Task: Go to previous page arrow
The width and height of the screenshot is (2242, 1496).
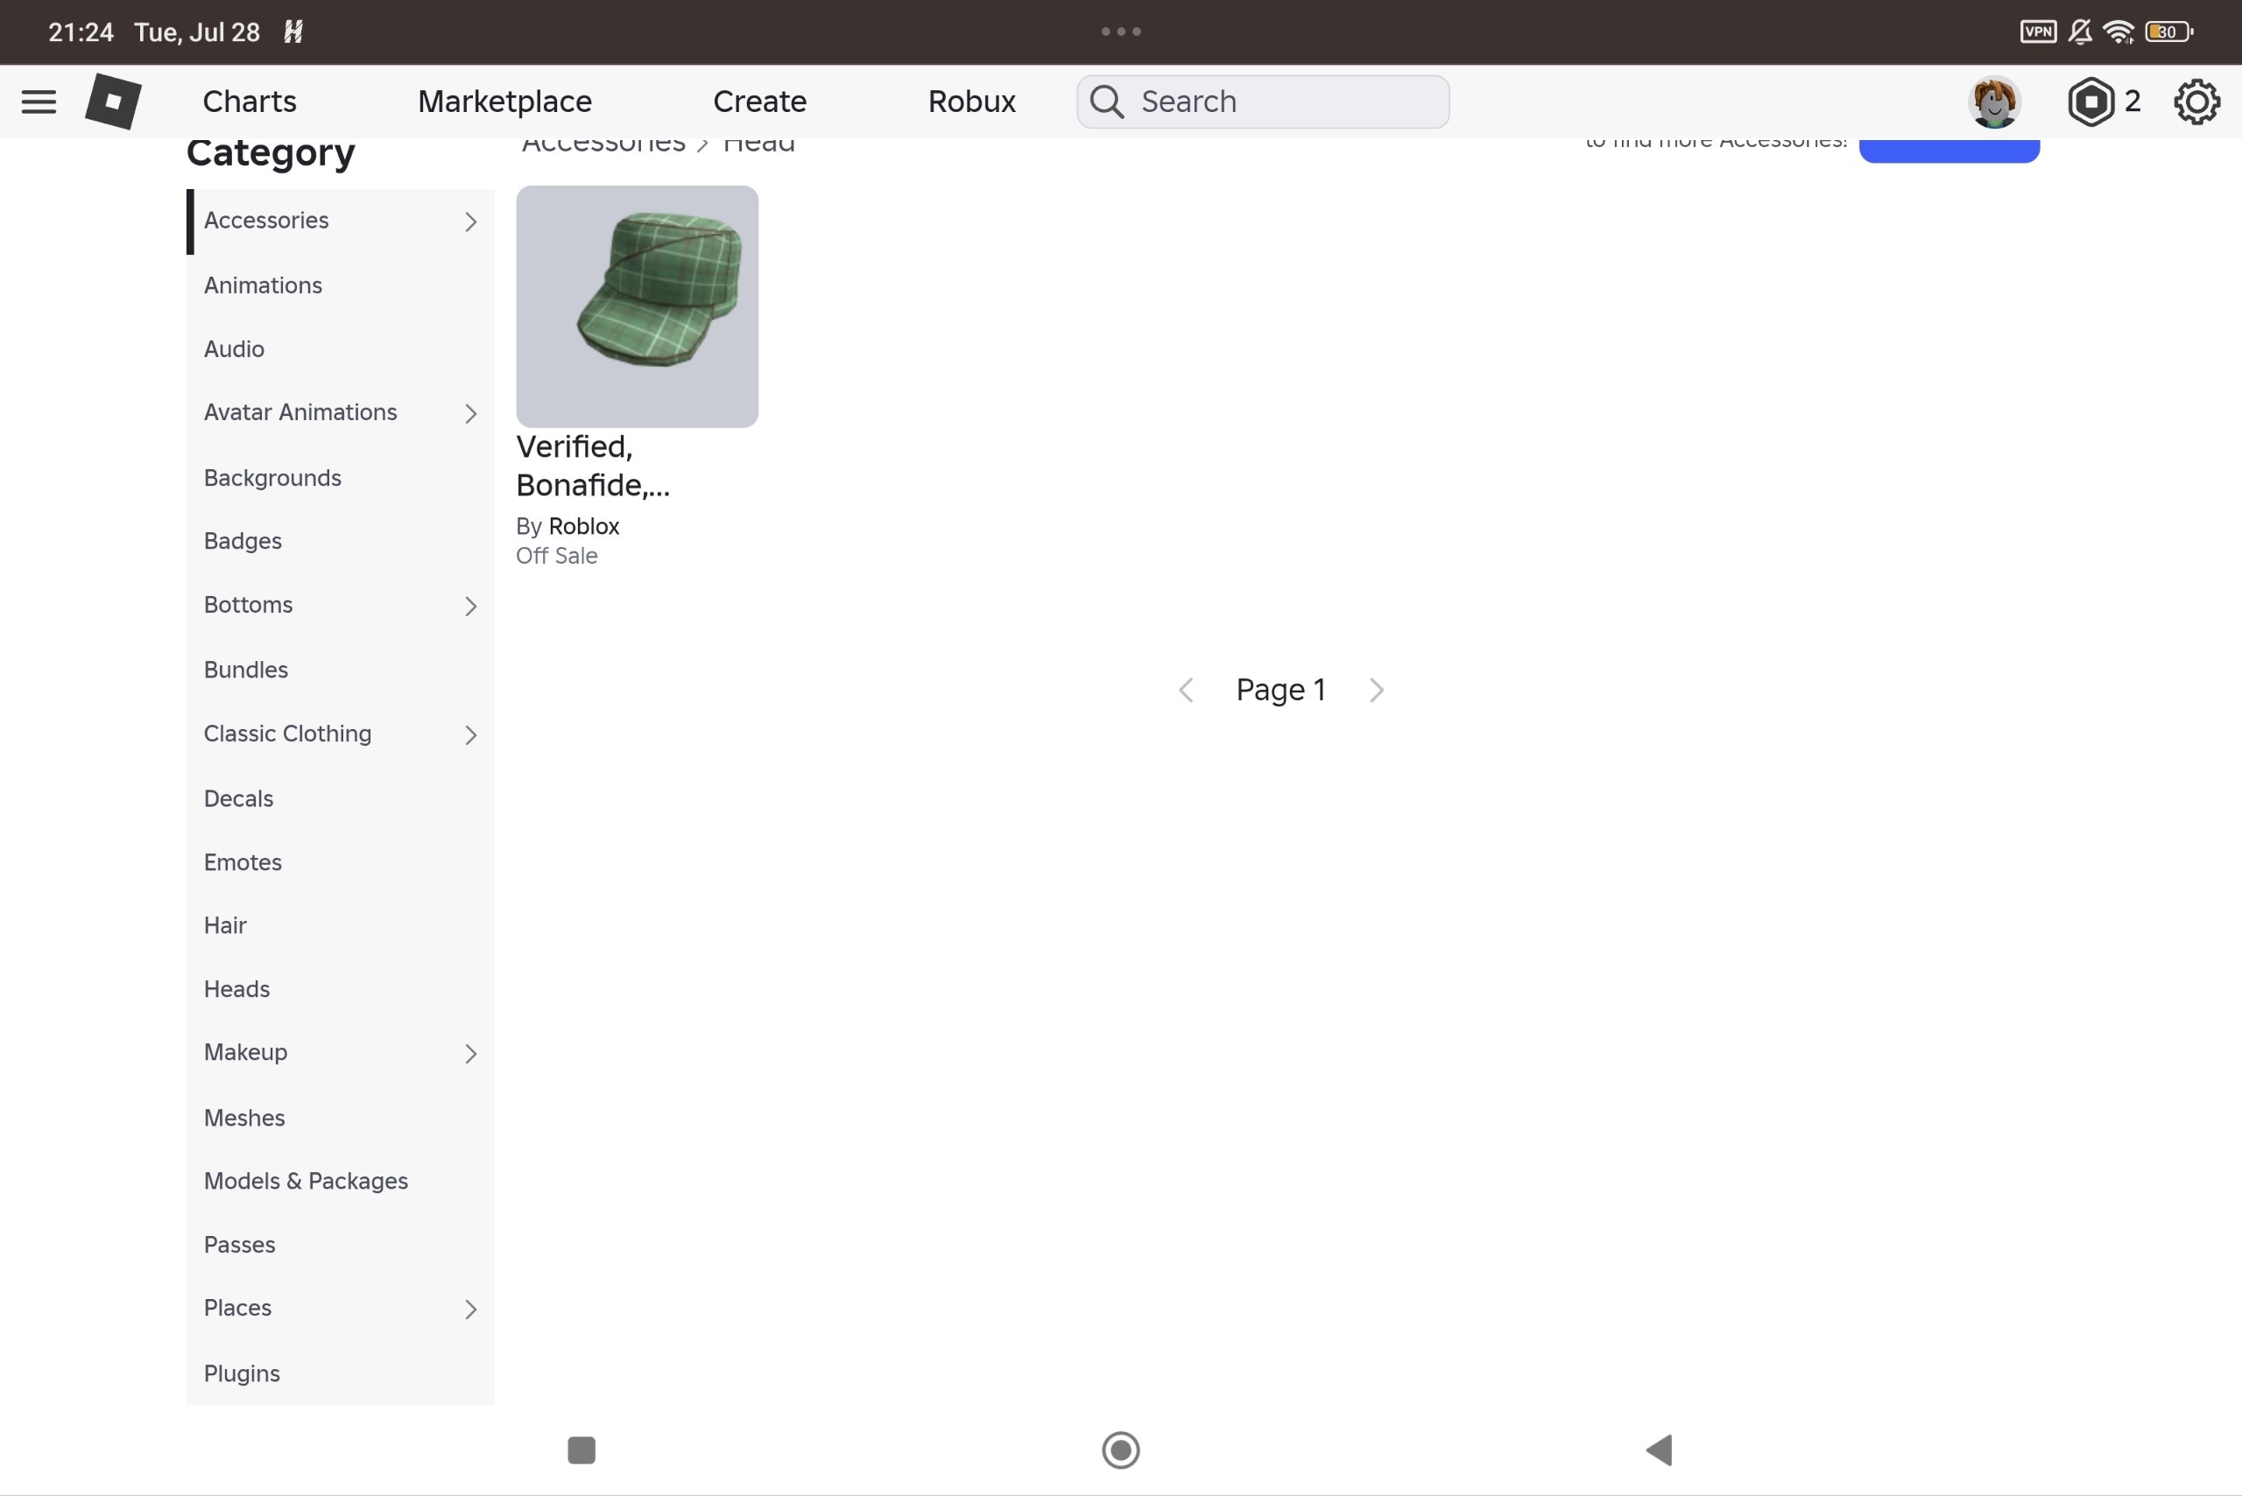Action: tap(1186, 690)
